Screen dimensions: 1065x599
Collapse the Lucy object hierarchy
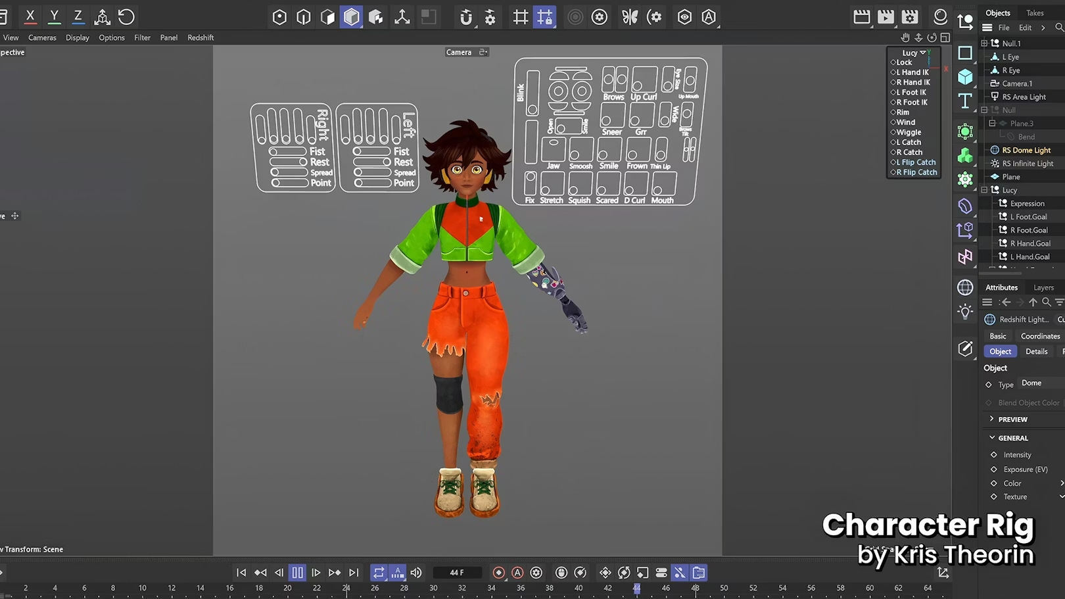click(x=984, y=190)
